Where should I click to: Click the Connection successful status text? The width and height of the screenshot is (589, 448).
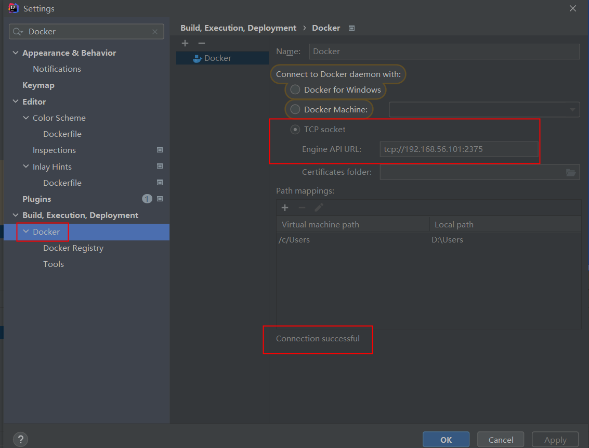pyautogui.click(x=318, y=339)
